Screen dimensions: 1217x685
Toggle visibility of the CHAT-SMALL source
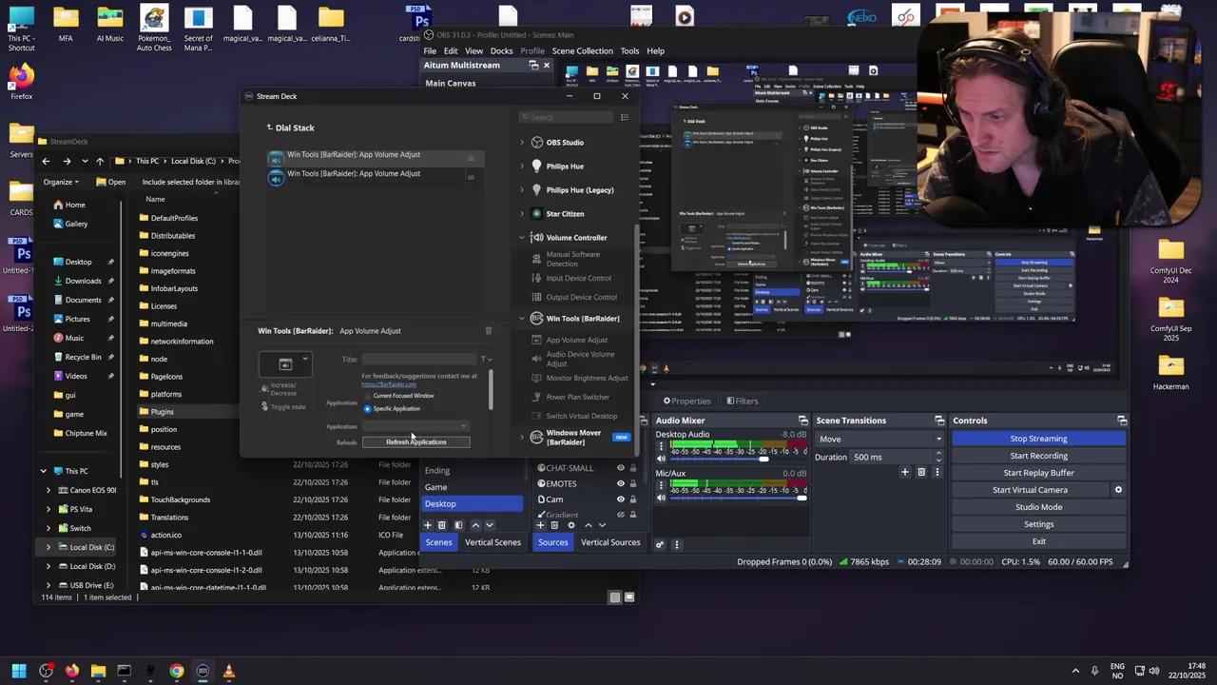[621, 468]
